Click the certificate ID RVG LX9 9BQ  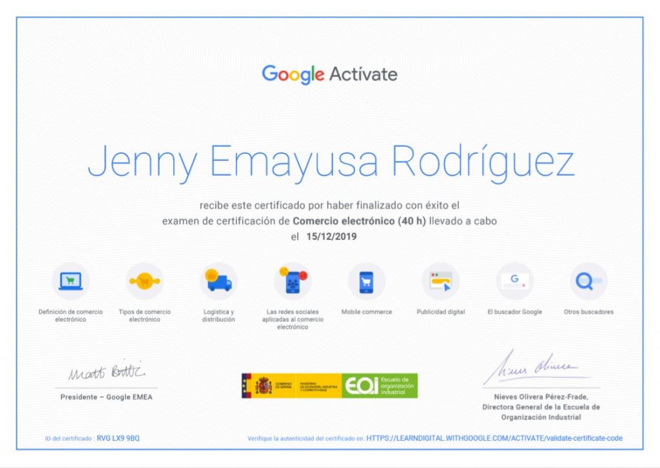pyautogui.click(x=118, y=438)
